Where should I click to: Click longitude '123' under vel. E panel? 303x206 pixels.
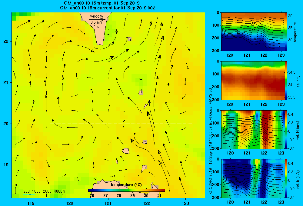point(281,202)
